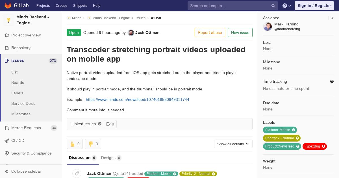Open Project overview in sidebar
Image resolution: width=339 pixels, height=178 pixels.
click(26, 35)
